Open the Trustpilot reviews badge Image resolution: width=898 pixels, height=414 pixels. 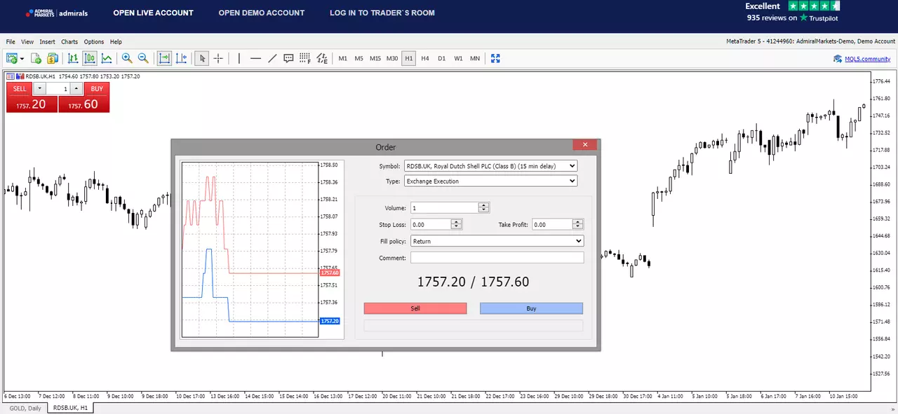(792, 12)
